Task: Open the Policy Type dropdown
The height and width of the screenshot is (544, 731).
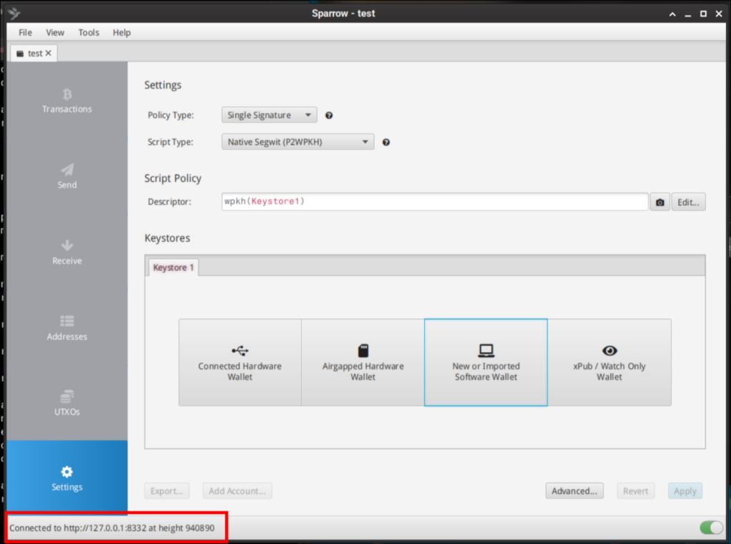Action: click(268, 115)
